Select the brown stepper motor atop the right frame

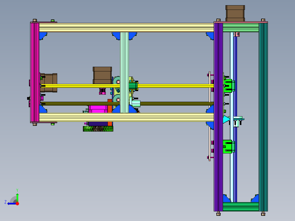[235, 13]
